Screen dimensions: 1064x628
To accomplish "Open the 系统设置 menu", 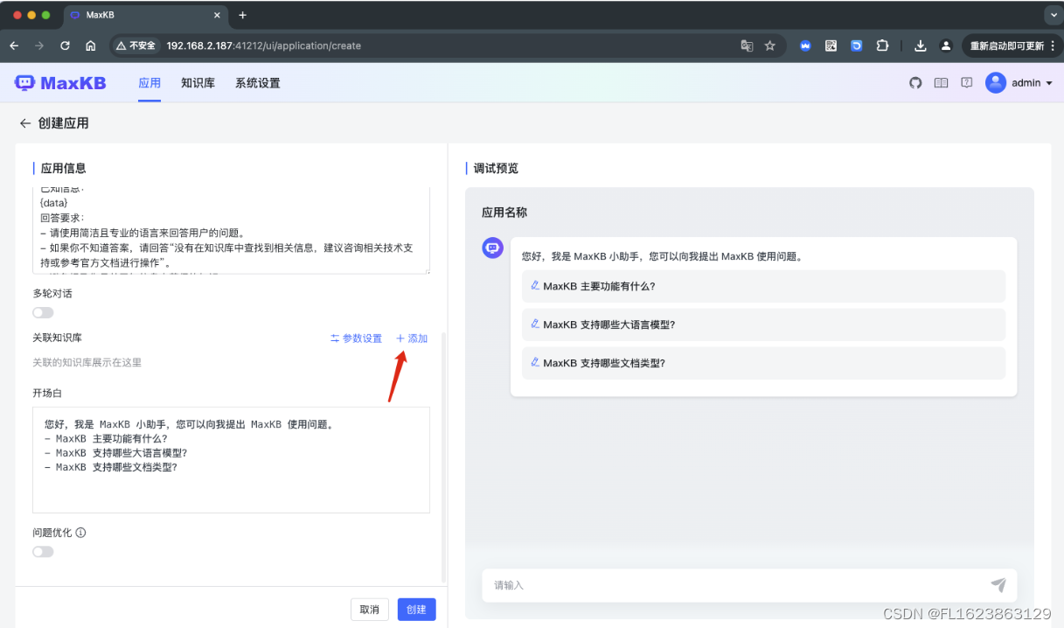I will [x=257, y=82].
